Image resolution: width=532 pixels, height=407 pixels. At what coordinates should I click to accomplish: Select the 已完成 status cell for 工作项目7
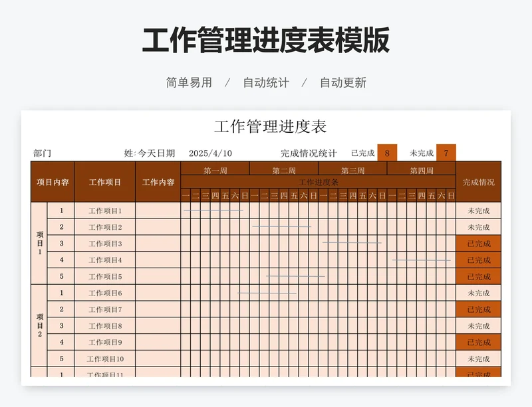click(x=479, y=309)
